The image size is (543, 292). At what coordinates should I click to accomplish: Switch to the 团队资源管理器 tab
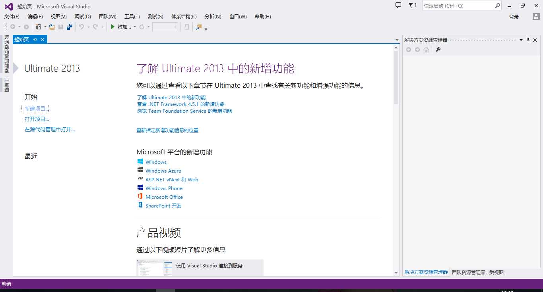coord(469,272)
